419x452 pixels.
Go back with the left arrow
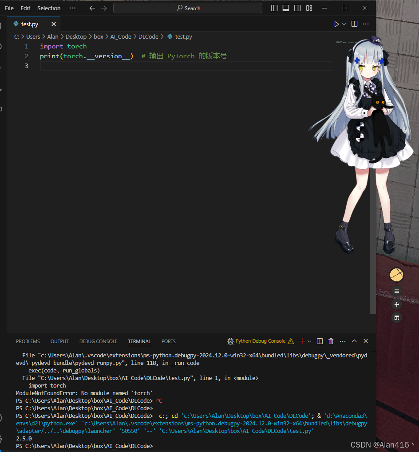92,8
